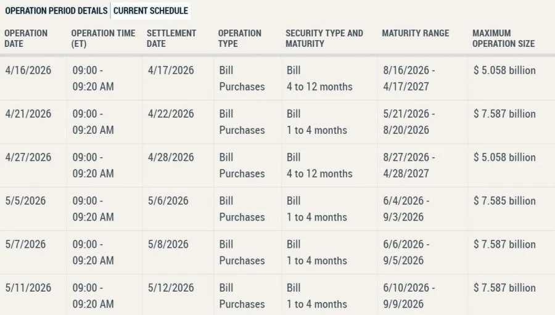Click the Operation Type column header
Image resolution: width=555 pixels, height=315 pixels.
[240, 38]
